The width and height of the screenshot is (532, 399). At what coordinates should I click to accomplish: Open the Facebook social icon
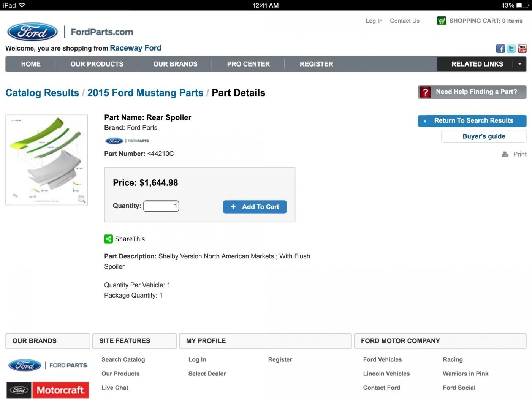point(500,49)
